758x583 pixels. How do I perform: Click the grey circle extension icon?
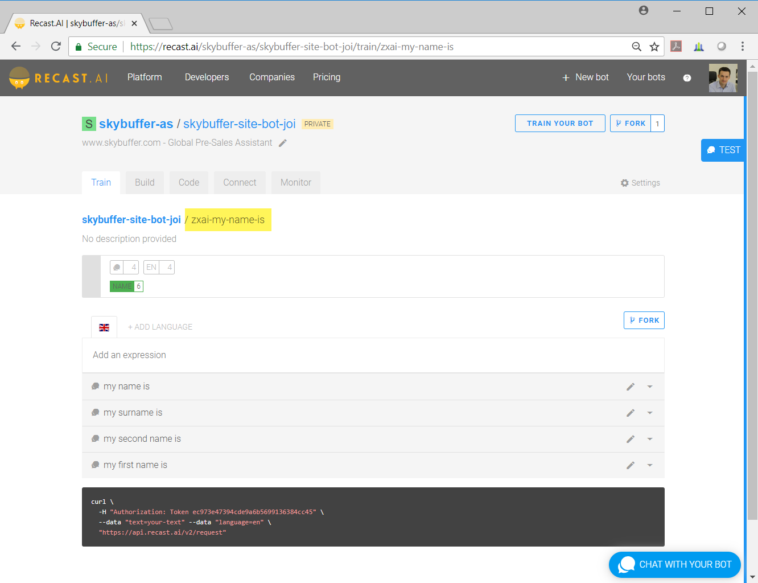(722, 46)
